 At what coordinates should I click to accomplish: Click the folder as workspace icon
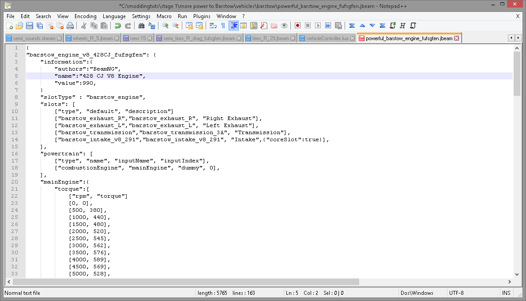tap(274, 26)
